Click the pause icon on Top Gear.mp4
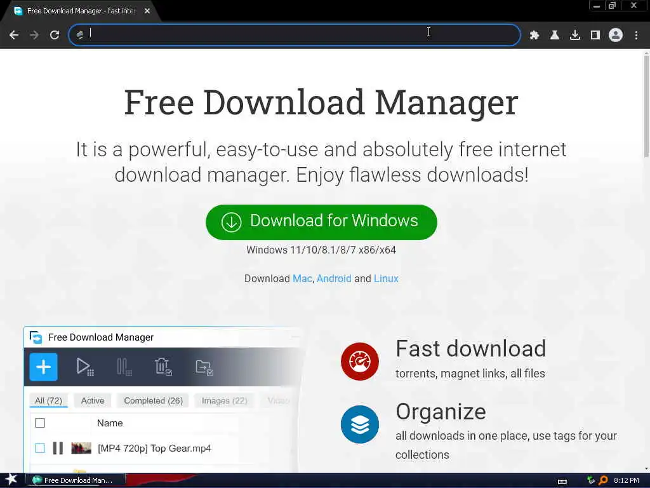 (58, 448)
